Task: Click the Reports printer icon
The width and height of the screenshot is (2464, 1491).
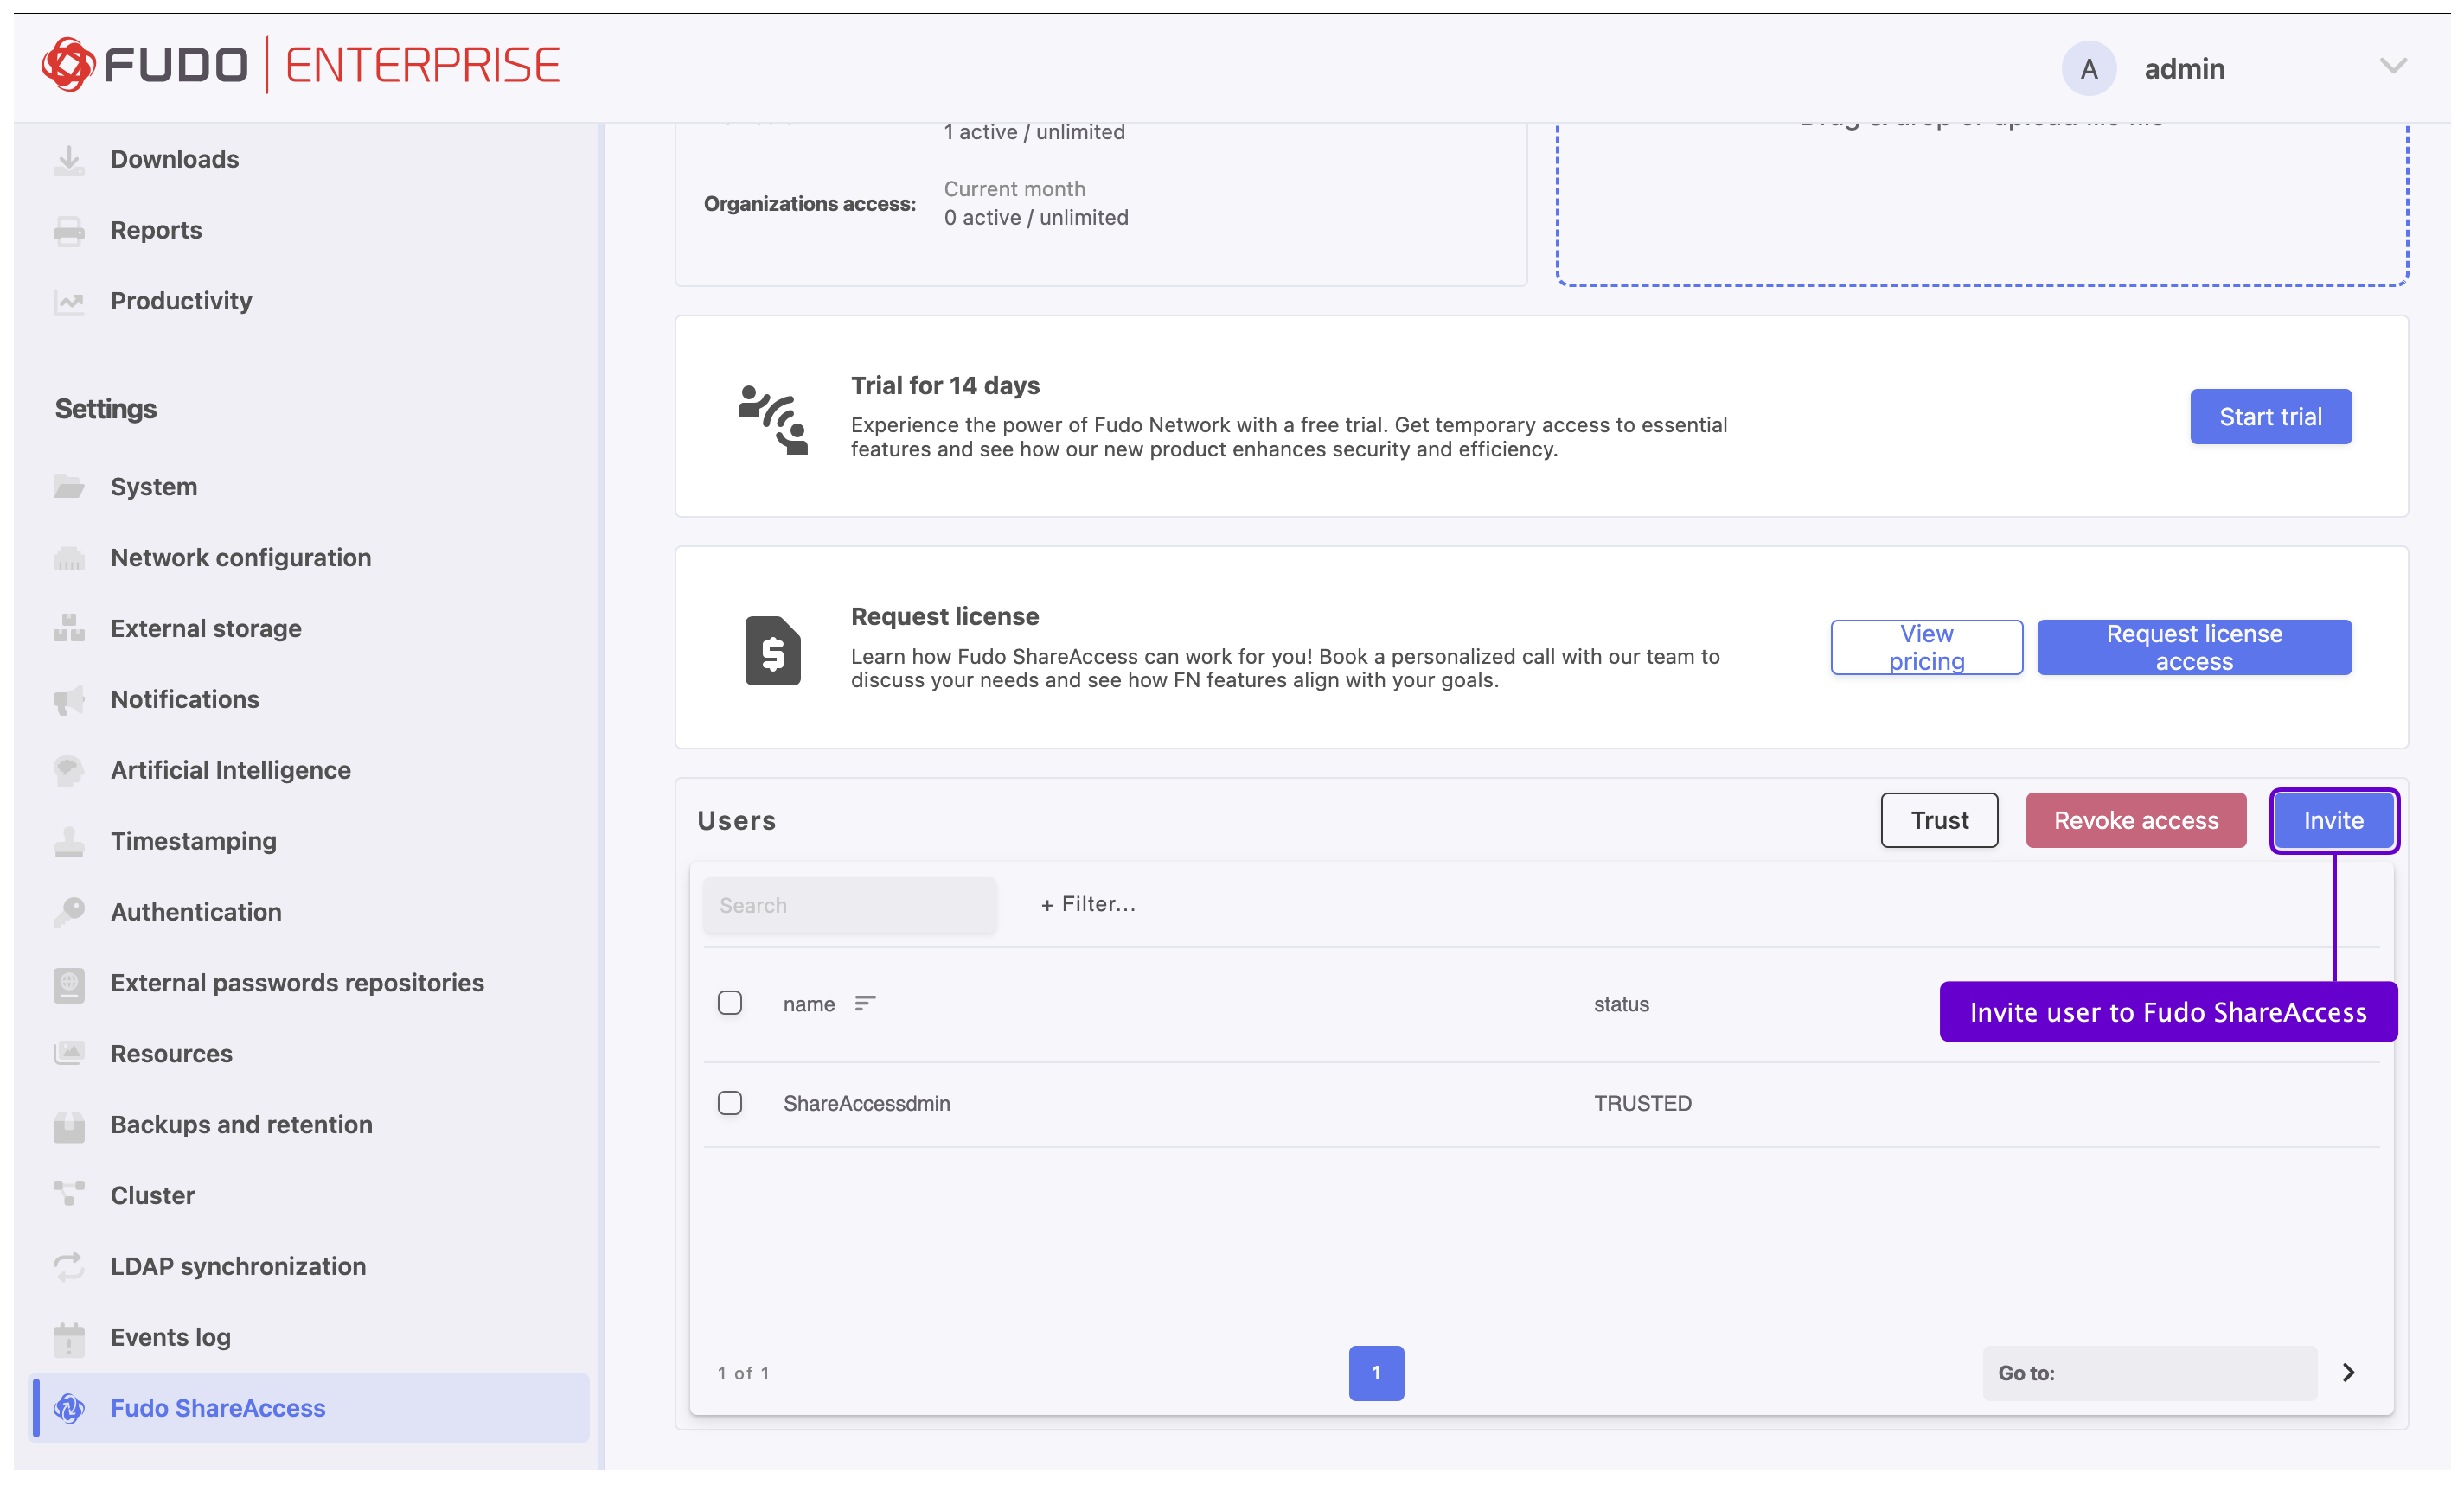Action: (x=69, y=231)
